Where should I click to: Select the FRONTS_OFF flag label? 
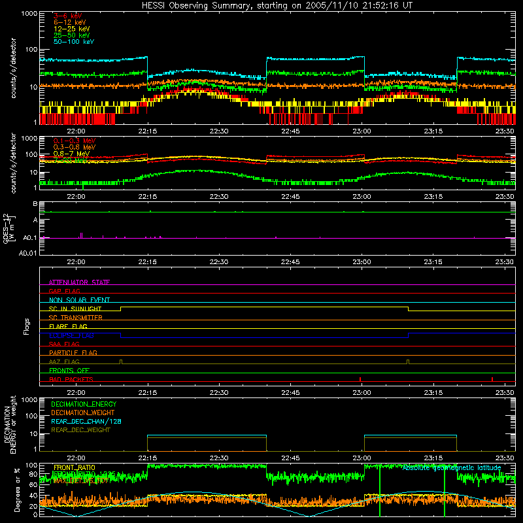(69, 371)
